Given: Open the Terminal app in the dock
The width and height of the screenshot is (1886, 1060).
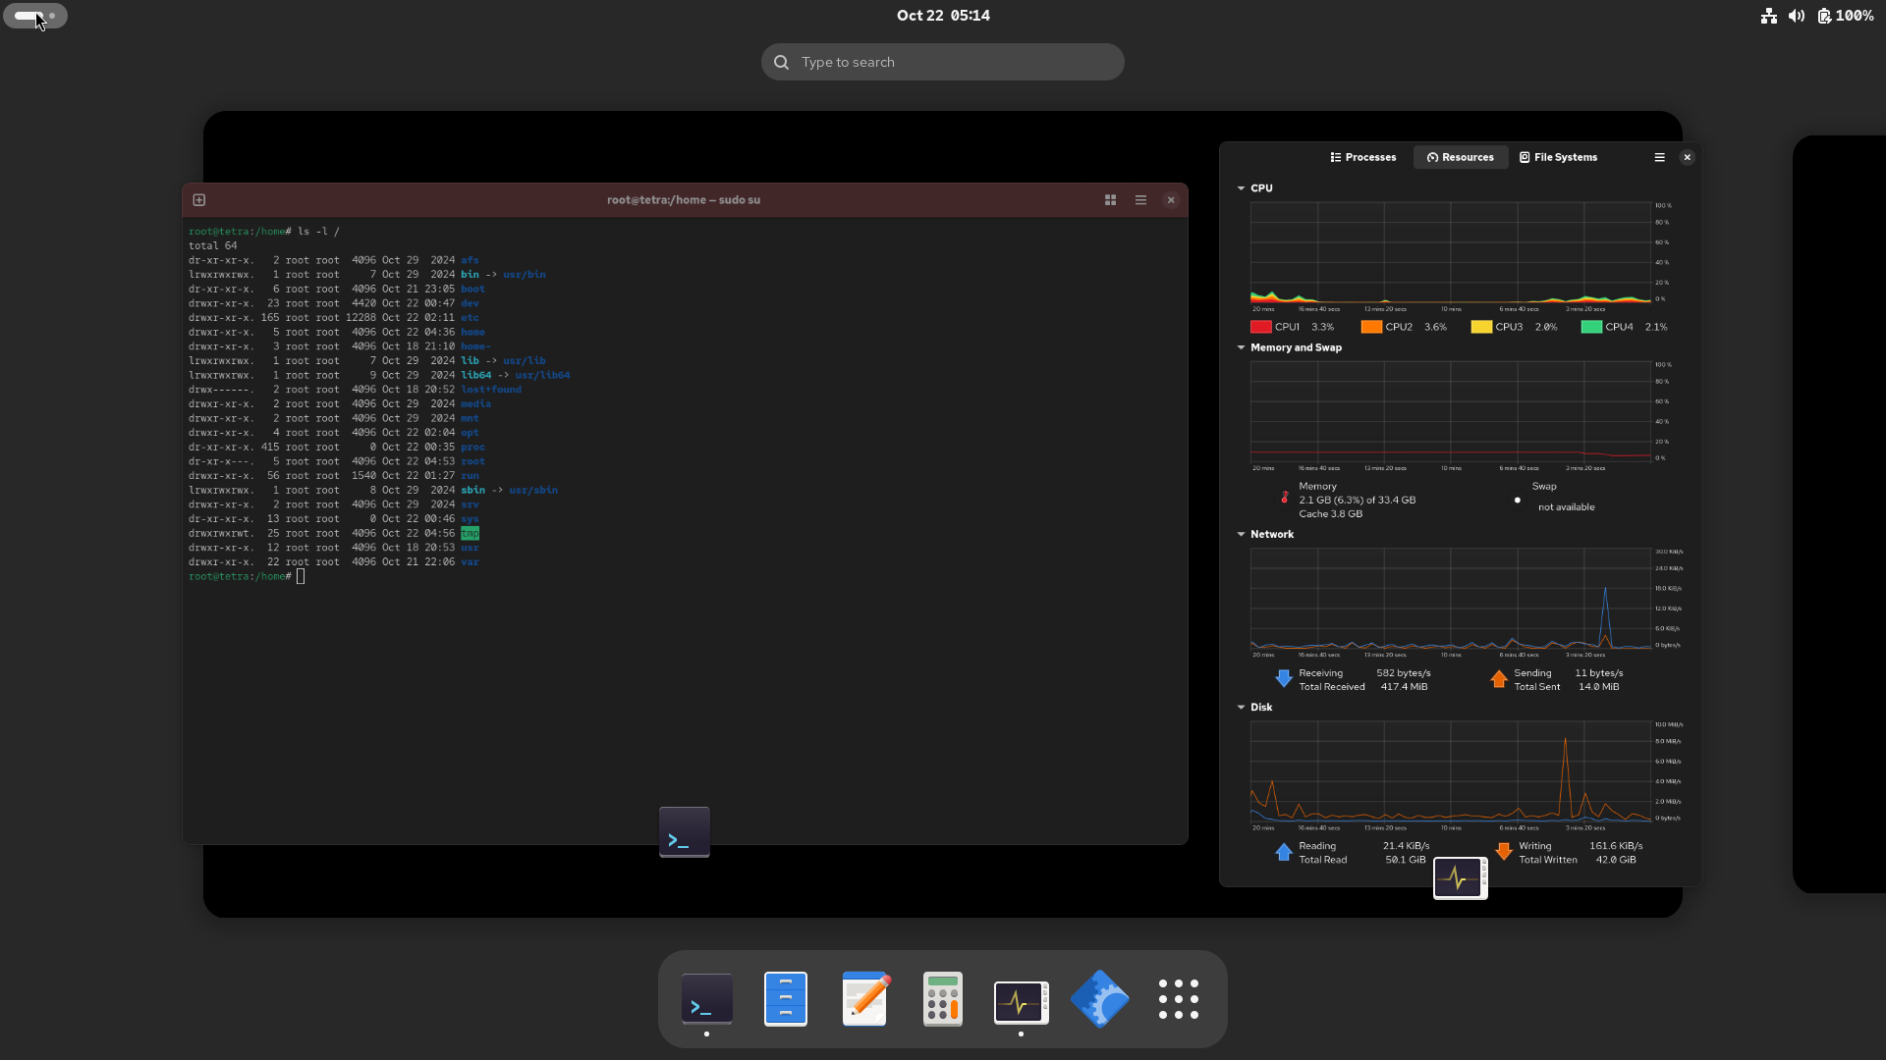Looking at the screenshot, I should pyautogui.click(x=706, y=999).
